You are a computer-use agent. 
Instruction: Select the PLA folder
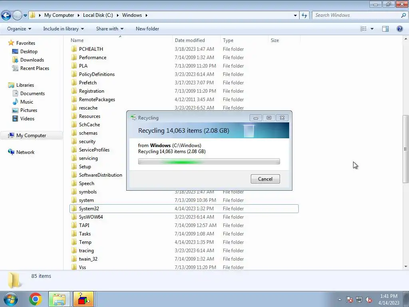tap(83, 66)
